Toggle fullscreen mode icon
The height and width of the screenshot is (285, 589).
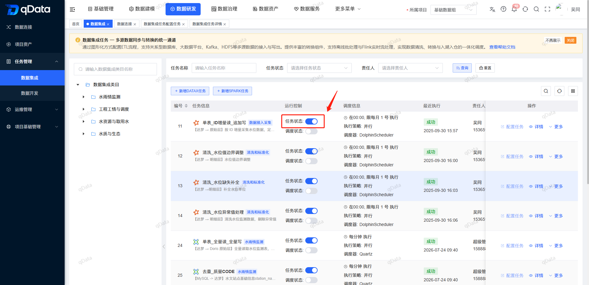coord(547,9)
